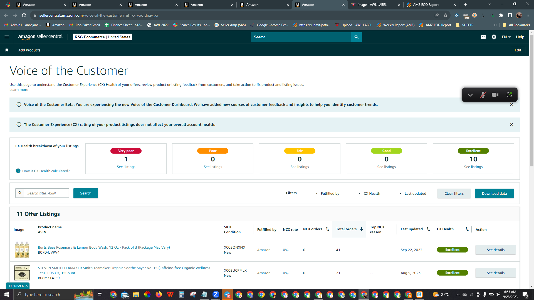Click the search magnifier button in header
Image resolution: width=534 pixels, height=300 pixels.
click(x=356, y=37)
